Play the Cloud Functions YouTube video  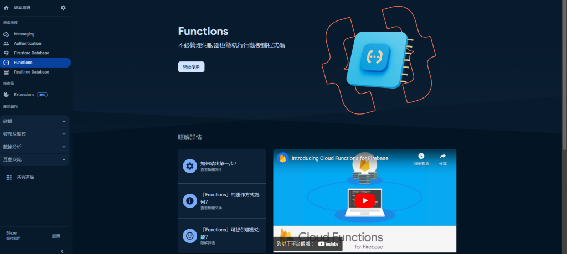click(364, 200)
